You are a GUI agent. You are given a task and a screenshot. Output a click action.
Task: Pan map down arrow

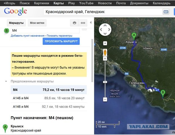pyautogui.click(x=105, y=33)
